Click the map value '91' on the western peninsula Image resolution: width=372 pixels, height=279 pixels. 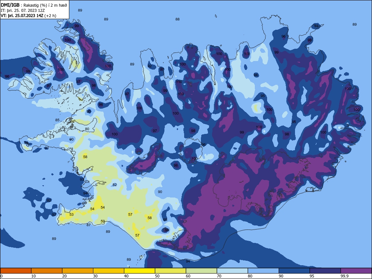[x=47, y=148]
